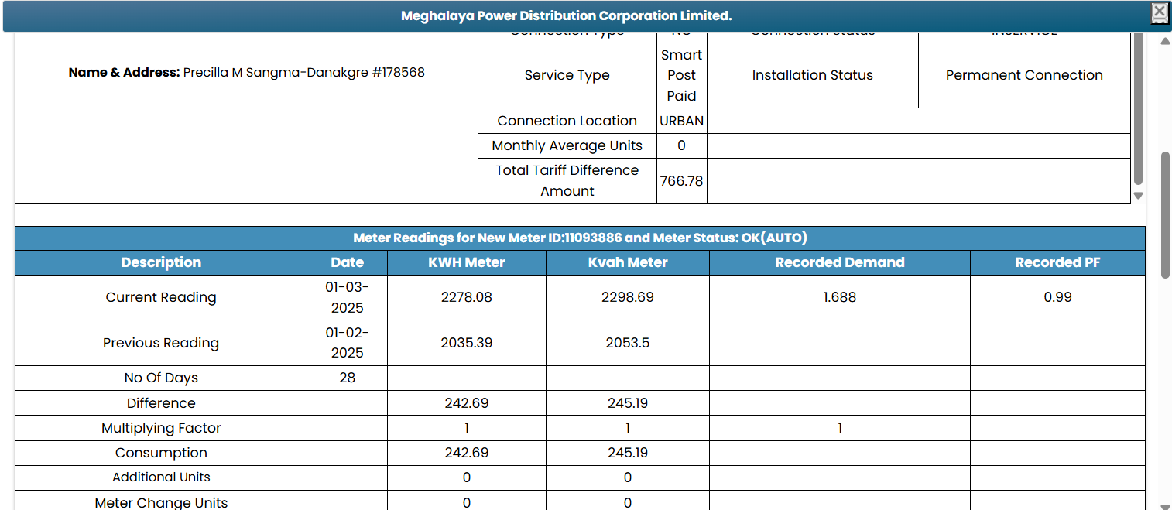
Task: Select the Permanent Connection value
Action: pos(1024,75)
